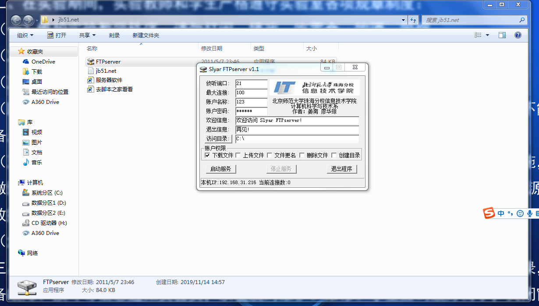The width and height of the screenshot is (539, 306).
Task: Sort by the 名称 column header
Action: [x=92, y=48]
